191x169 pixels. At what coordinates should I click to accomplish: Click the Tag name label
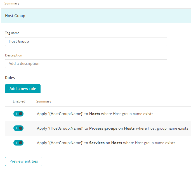(12, 33)
